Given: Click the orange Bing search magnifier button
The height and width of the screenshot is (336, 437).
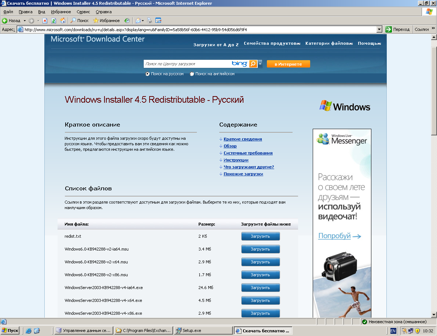Looking at the screenshot, I should click(253, 64).
